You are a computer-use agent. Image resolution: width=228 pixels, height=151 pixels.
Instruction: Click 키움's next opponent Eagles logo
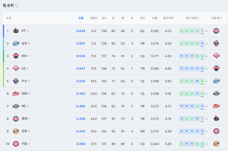click(216, 144)
